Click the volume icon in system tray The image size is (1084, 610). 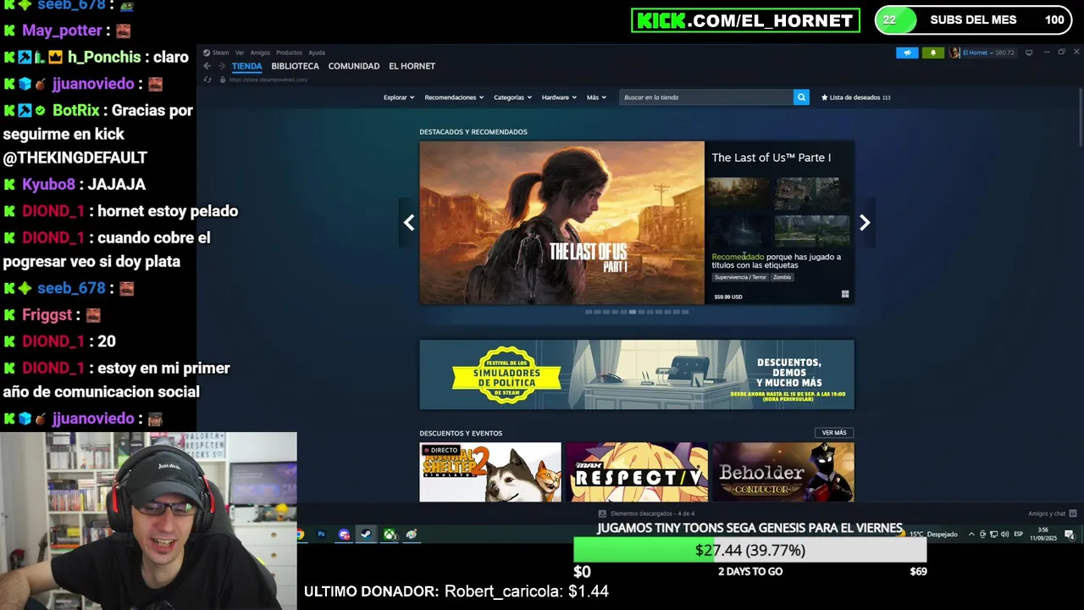pos(1006,535)
